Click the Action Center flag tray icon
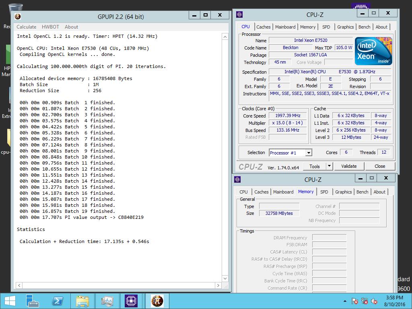 (x=355, y=301)
